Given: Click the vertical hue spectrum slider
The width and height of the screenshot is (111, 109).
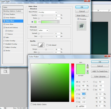Looking at the screenshot, I should point(73,83).
